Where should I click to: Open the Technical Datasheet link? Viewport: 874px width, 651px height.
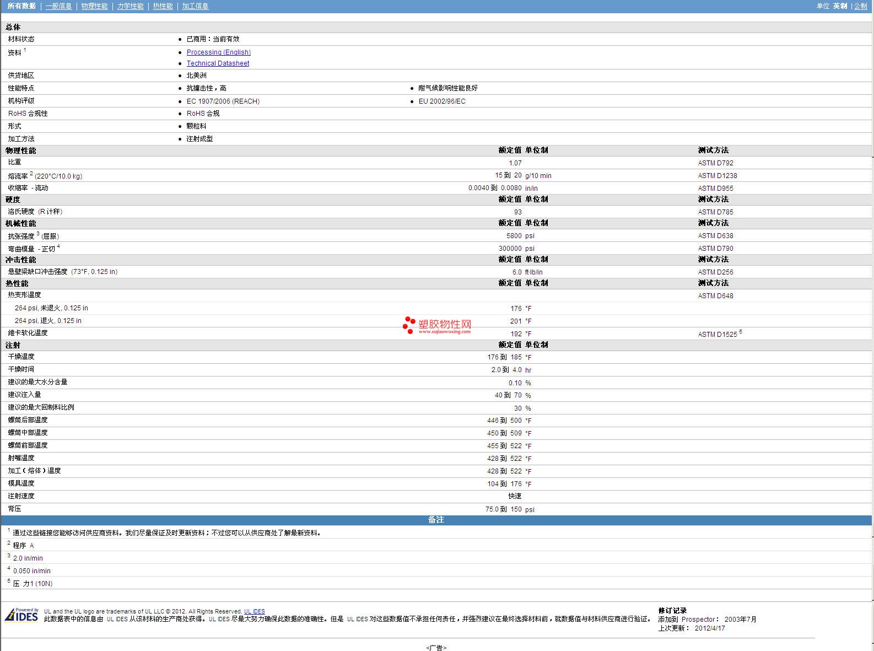218,63
